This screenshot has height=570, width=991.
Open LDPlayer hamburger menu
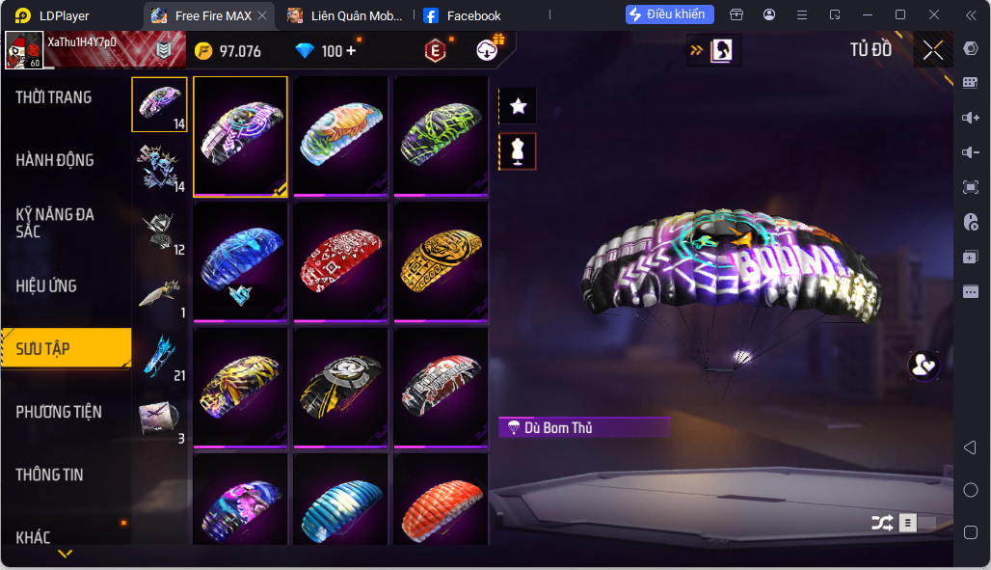coord(802,14)
